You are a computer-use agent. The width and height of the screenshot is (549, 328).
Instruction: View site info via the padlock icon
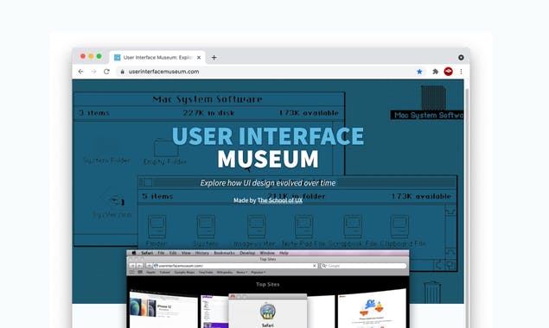(x=122, y=72)
